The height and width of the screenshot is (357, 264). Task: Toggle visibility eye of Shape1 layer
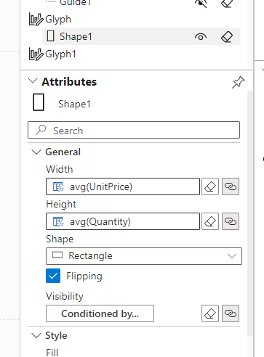(x=201, y=37)
